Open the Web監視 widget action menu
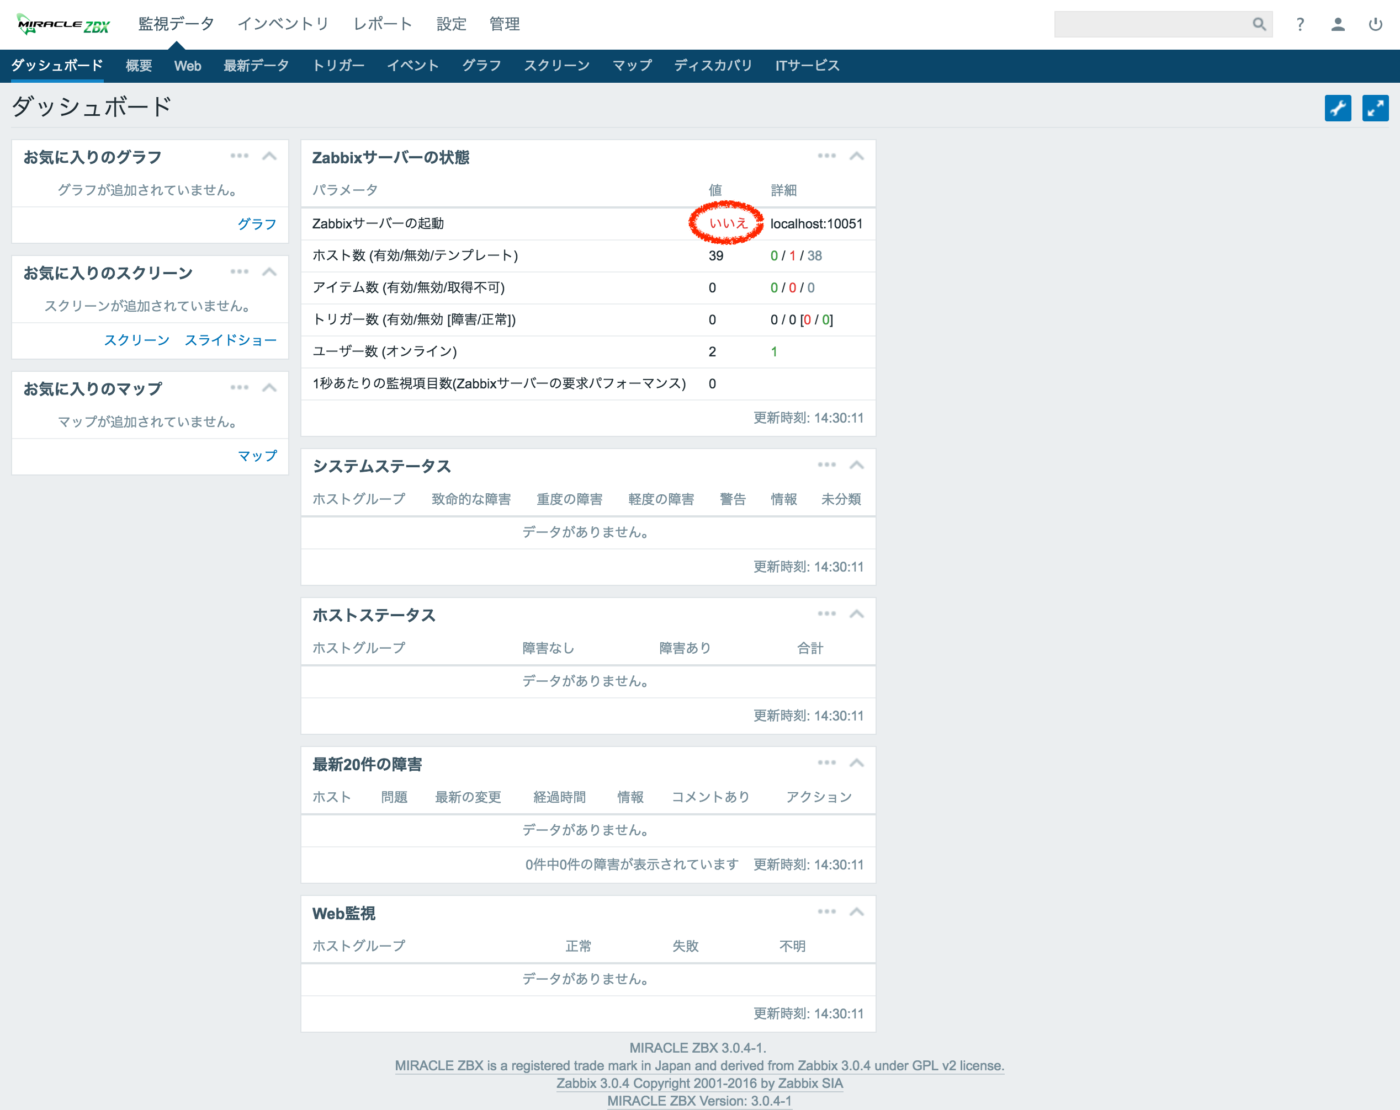This screenshot has height=1110, width=1400. 826,911
